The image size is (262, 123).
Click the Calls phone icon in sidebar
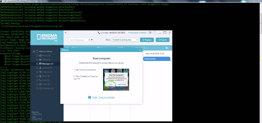(x=40, y=80)
